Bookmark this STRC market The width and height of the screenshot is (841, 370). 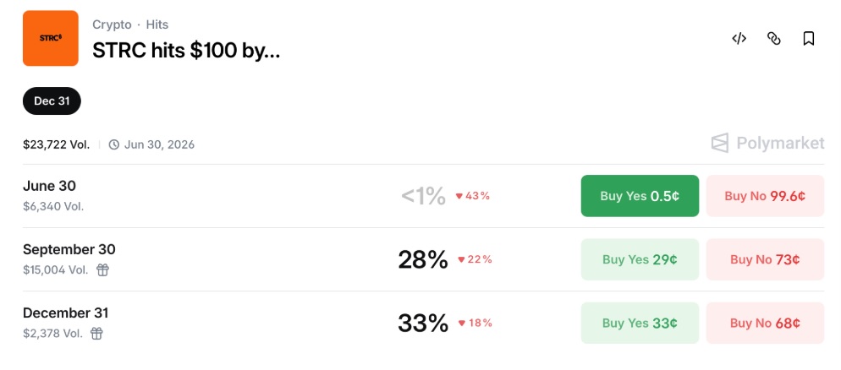(809, 39)
